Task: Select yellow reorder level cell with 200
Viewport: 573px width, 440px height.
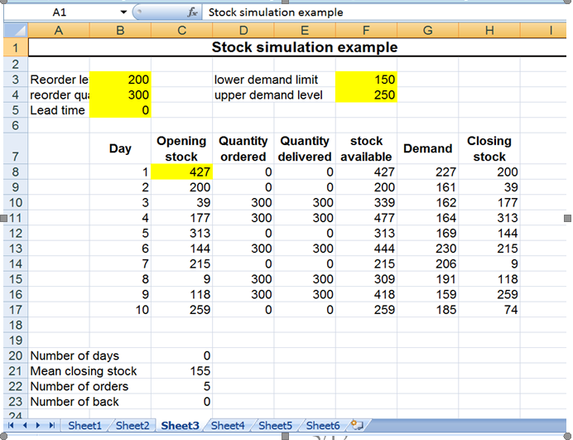Action: 120,80
